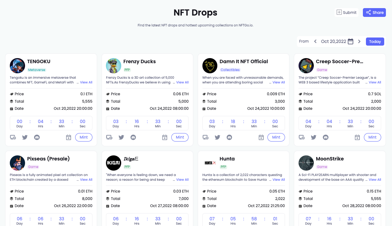The width and height of the screenshot is (392, 226).
Task: Go to the next date with right chevron
Action: click(359, 42)
